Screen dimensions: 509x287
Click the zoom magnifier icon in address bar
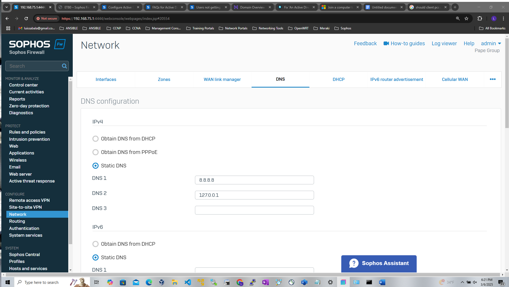[x=458, y=19]
